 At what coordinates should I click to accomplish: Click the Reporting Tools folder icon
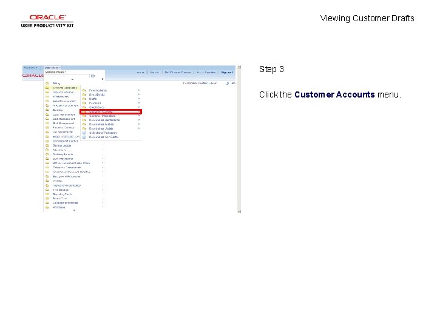pyautogui.click(x=47, y=194)
